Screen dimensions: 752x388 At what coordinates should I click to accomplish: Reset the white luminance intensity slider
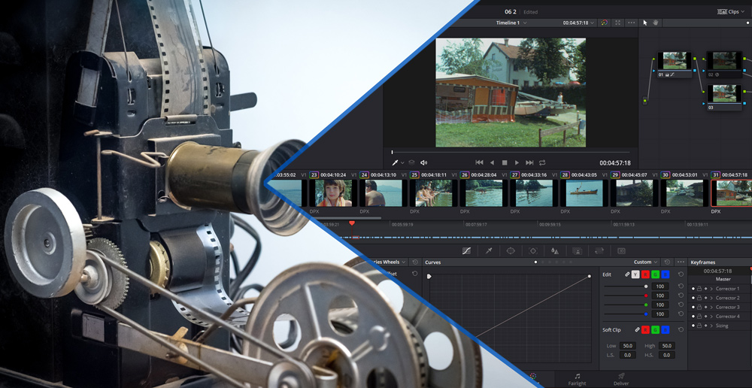[x=681, y=286]
